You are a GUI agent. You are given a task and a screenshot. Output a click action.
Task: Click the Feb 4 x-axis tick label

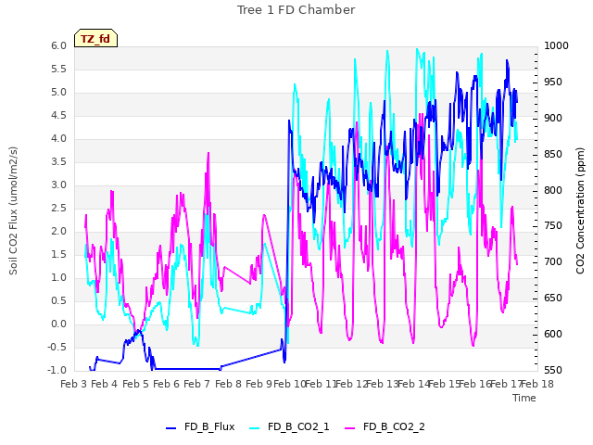click(105, 384)
